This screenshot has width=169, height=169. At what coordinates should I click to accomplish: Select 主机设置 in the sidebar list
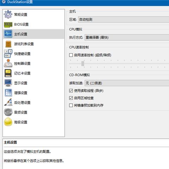(x=33, y=34)
